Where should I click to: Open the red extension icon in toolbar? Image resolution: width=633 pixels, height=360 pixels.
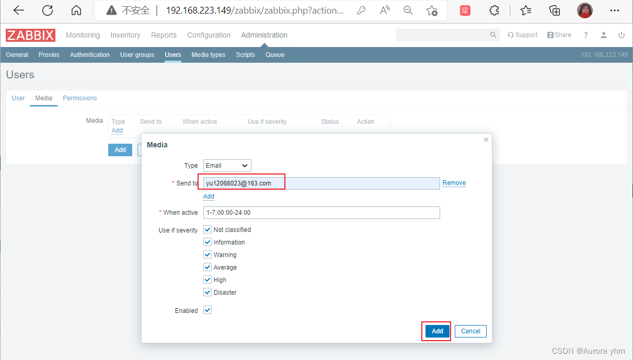click(x=465, y=10)
